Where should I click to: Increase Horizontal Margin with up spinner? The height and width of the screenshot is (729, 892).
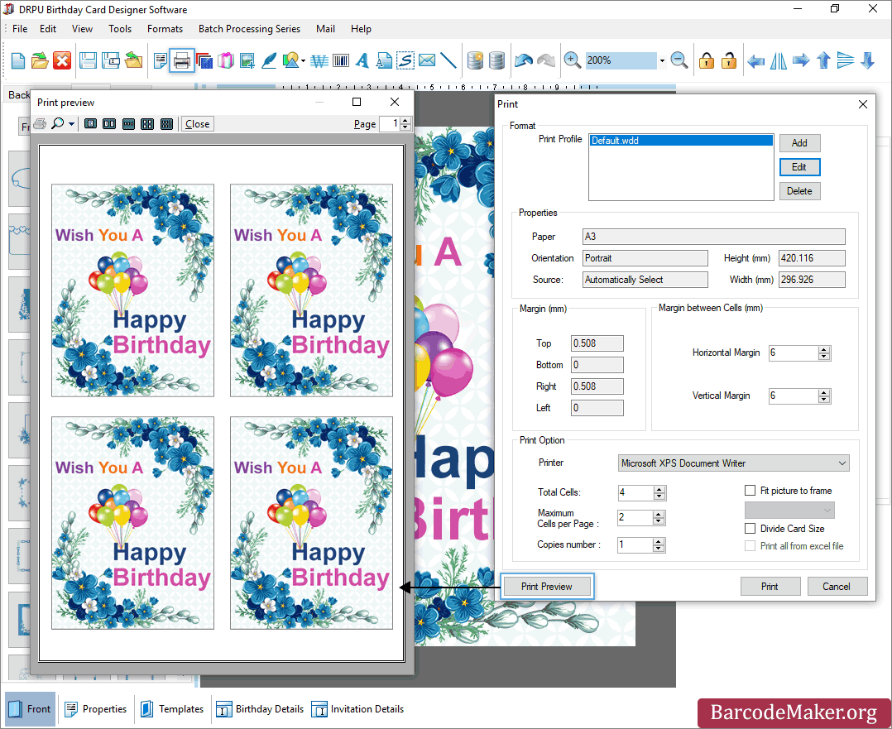pyautogui.click(x=824, y=349)
